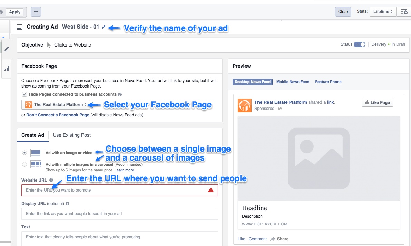Click the carousel ad format icon
This screenshot has height=246, width=411.
(x=36, y=164)
